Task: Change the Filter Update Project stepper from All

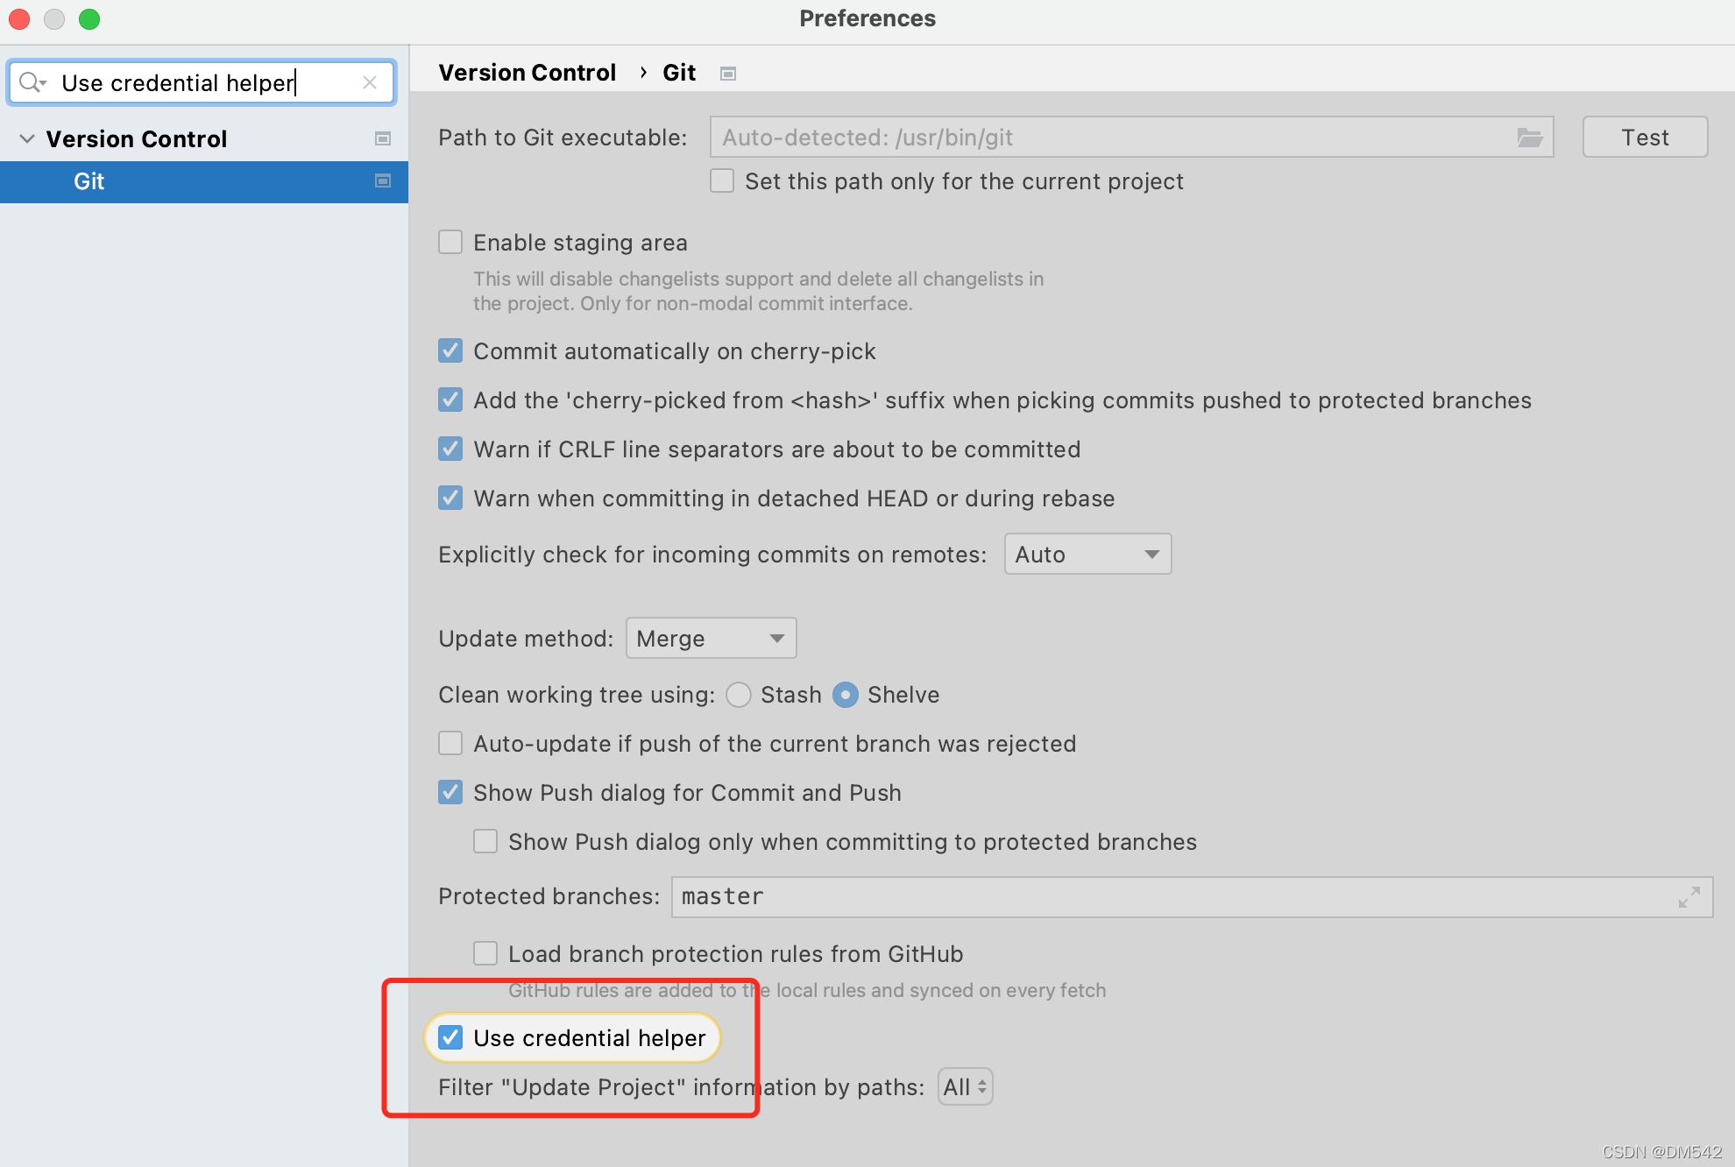Action: (x=964, y=1086)
